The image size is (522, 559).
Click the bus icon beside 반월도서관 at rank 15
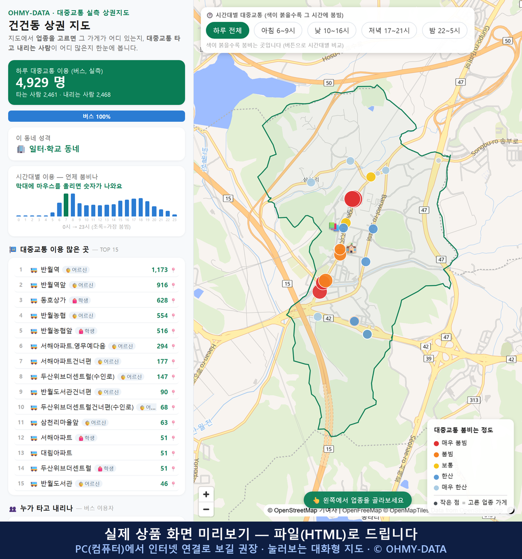click(x=34, y=484)
